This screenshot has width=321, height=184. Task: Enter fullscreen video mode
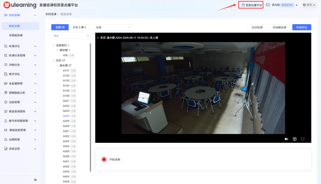pyautogui.click(x=303, y=139)
